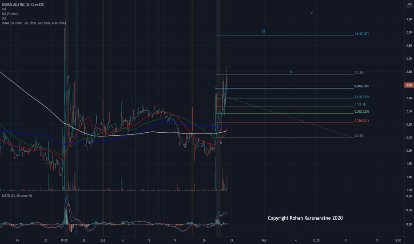This screenshot has height=244, width=414.
Task: Select the 0(2.10) Fibonacci level label
Action: click(x=359, y=136)
